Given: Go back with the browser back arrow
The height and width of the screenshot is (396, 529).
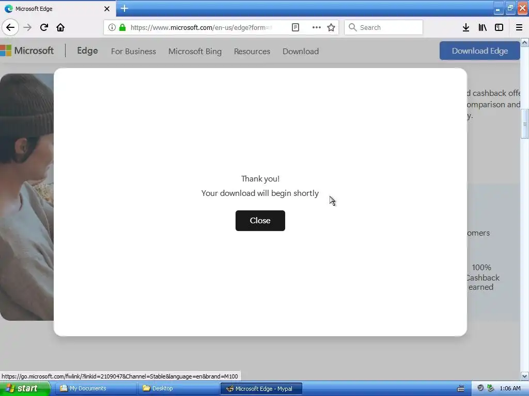Looking at the screenshot, I should 10,27.
